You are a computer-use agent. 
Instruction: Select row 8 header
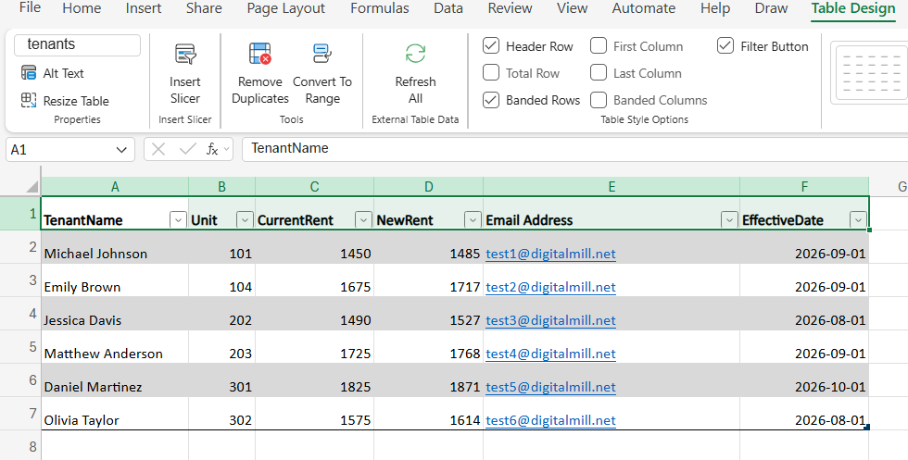tap(20, 445)
